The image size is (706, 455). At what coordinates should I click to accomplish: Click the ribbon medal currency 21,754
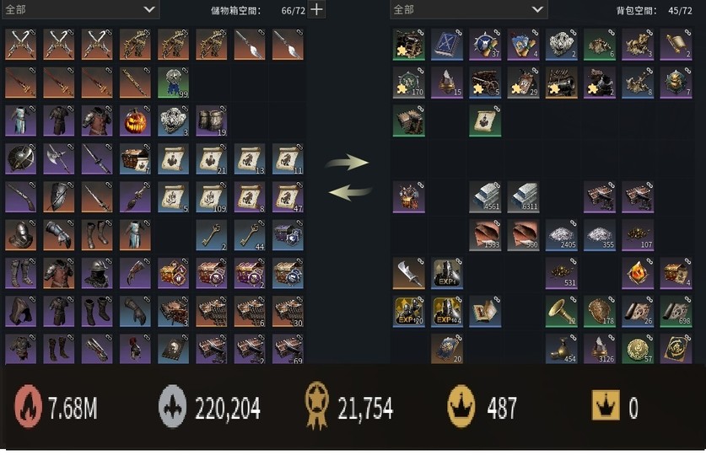(349, 407)
